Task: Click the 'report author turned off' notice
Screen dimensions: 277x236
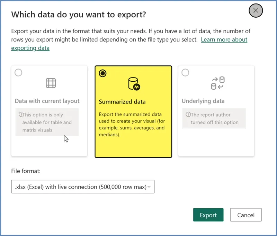Action: click(x=214, y=119)
